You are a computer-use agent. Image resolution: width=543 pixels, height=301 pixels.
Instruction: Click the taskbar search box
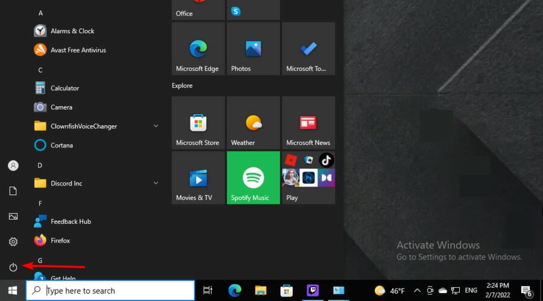pos(110,291)
